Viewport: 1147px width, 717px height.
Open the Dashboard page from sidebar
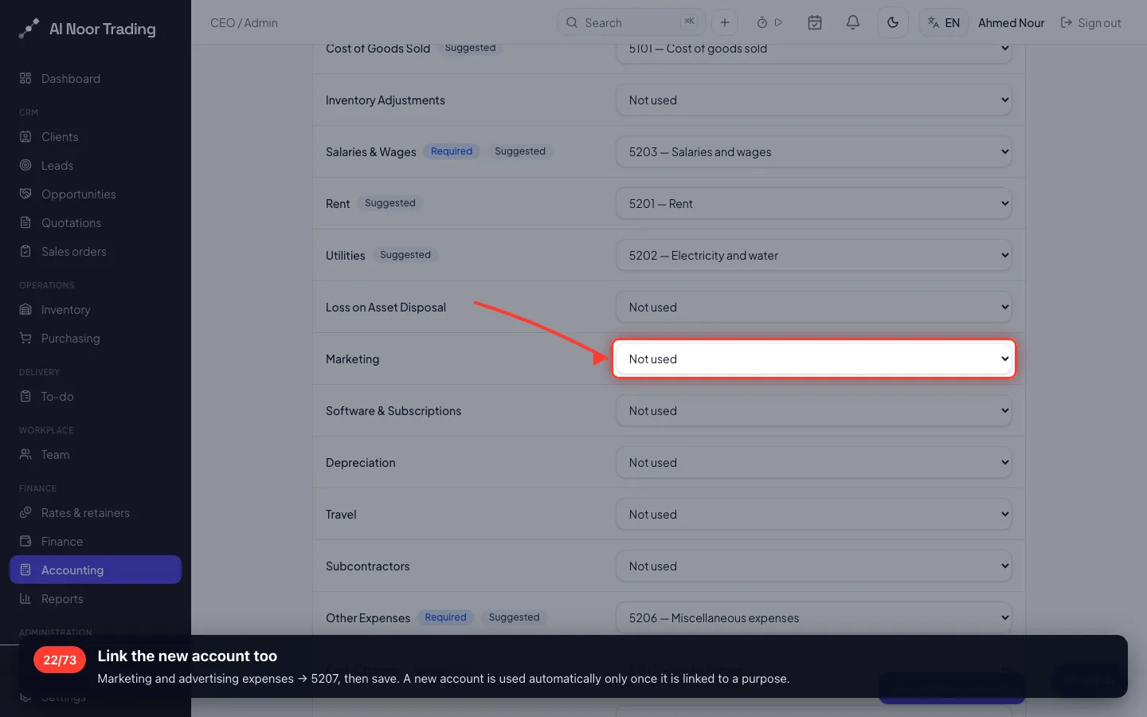96,78
